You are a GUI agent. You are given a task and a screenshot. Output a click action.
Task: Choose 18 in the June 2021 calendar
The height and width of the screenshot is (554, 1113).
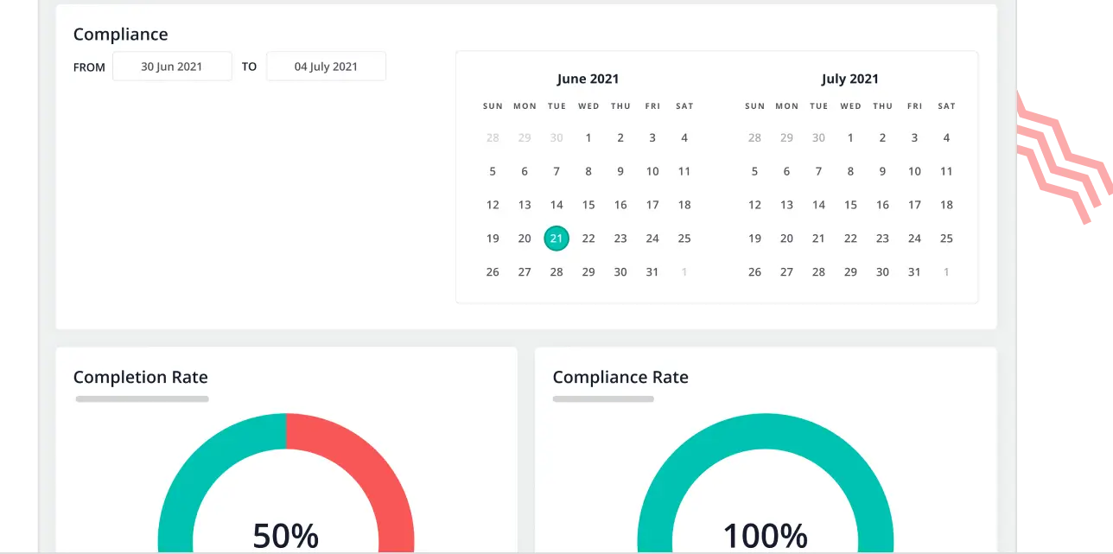pos(684,205)
